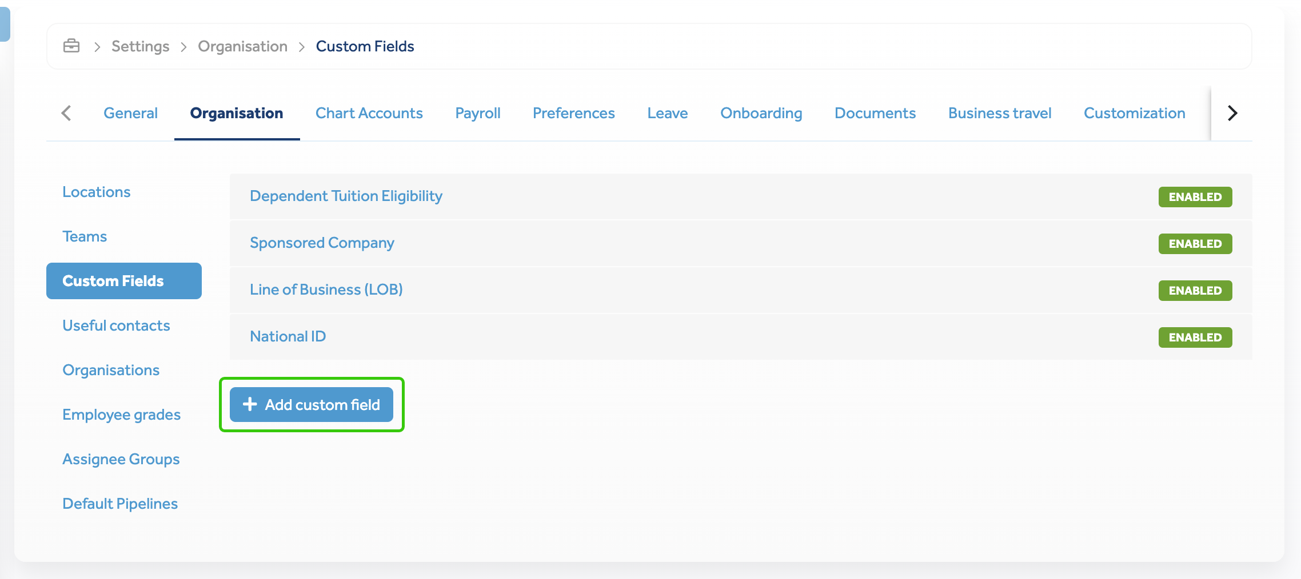Screen dimensions: 1301x579
Task: Open the Sponsored Company custom field
Action: point(322,243)
